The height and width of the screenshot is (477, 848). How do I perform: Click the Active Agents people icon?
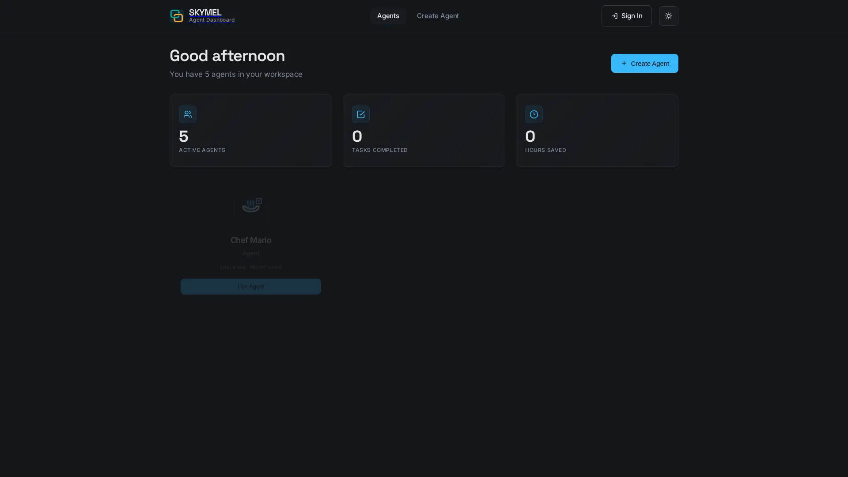[x=187, y=114]
